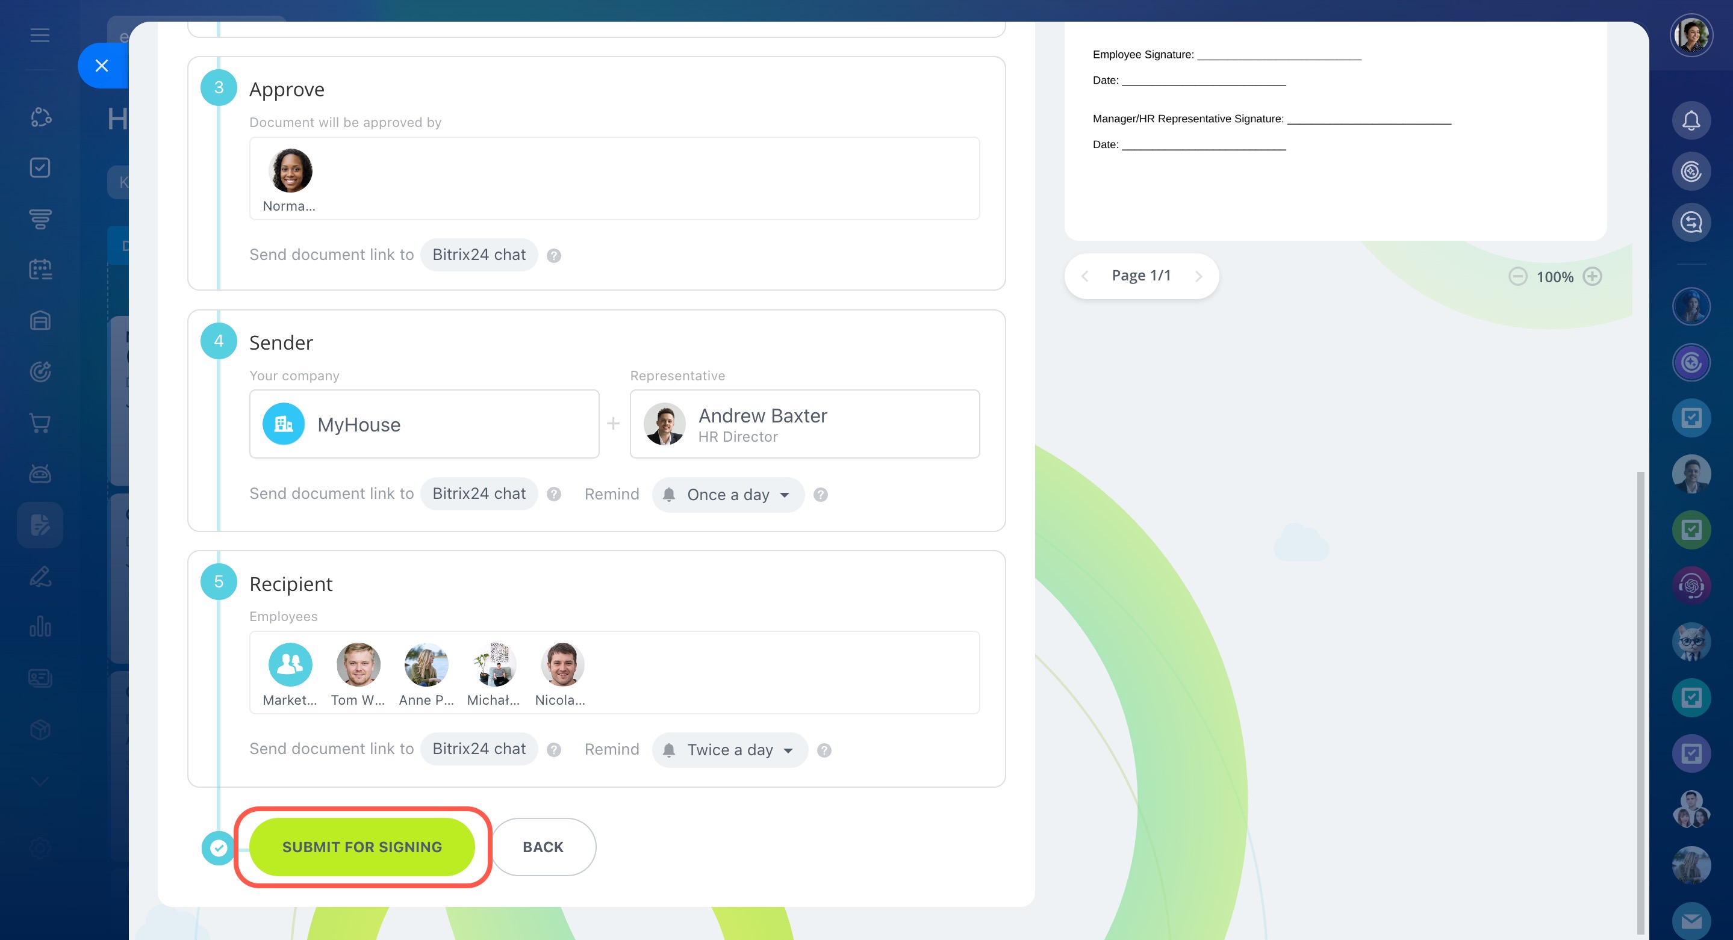The image size is (1733, 940).
Task: Select recipient Michał avatar
Action: (x=494, y=664)
